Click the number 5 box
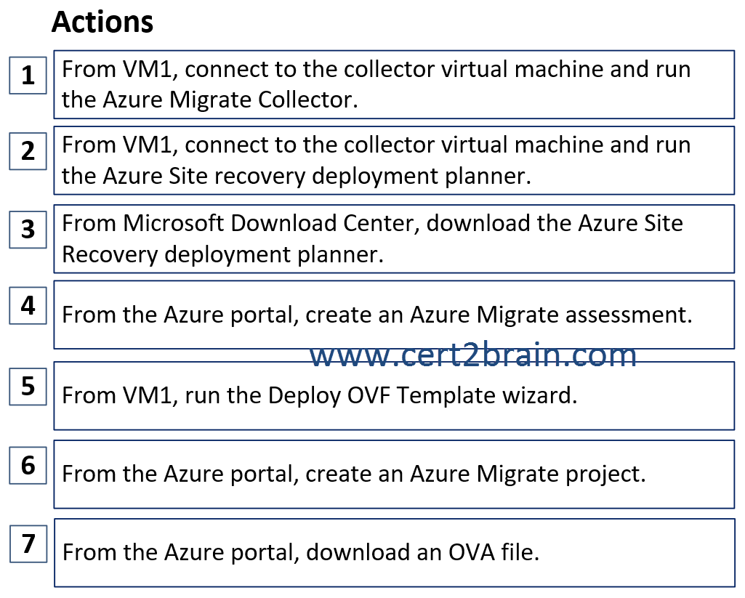The image size is (745, 598). (x=28, y=386)
